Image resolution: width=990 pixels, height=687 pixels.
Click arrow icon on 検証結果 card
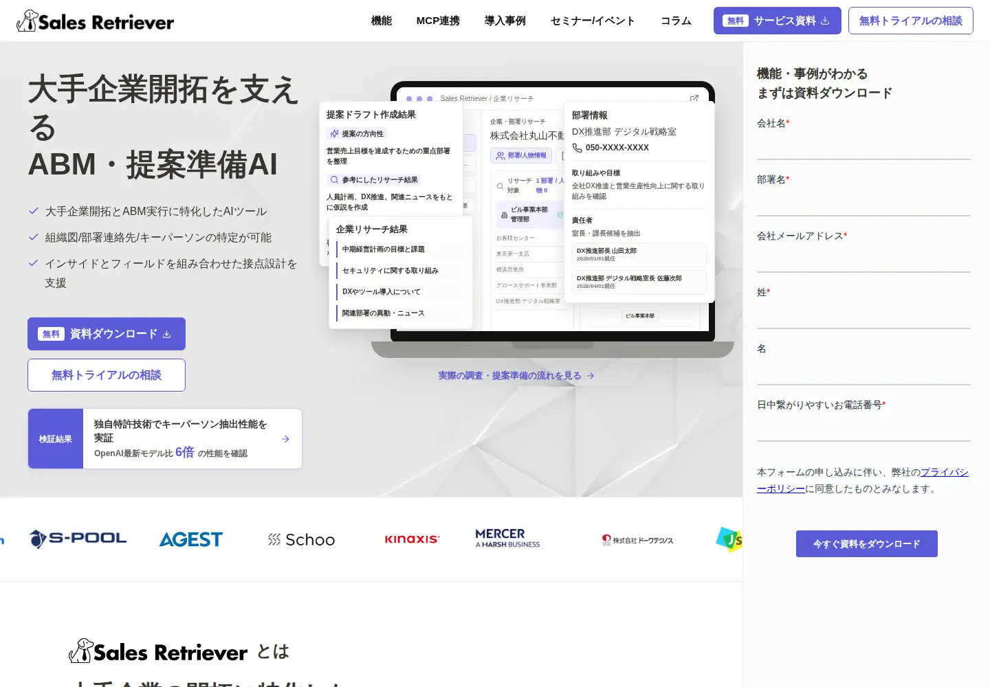click(x=285, y=439)
